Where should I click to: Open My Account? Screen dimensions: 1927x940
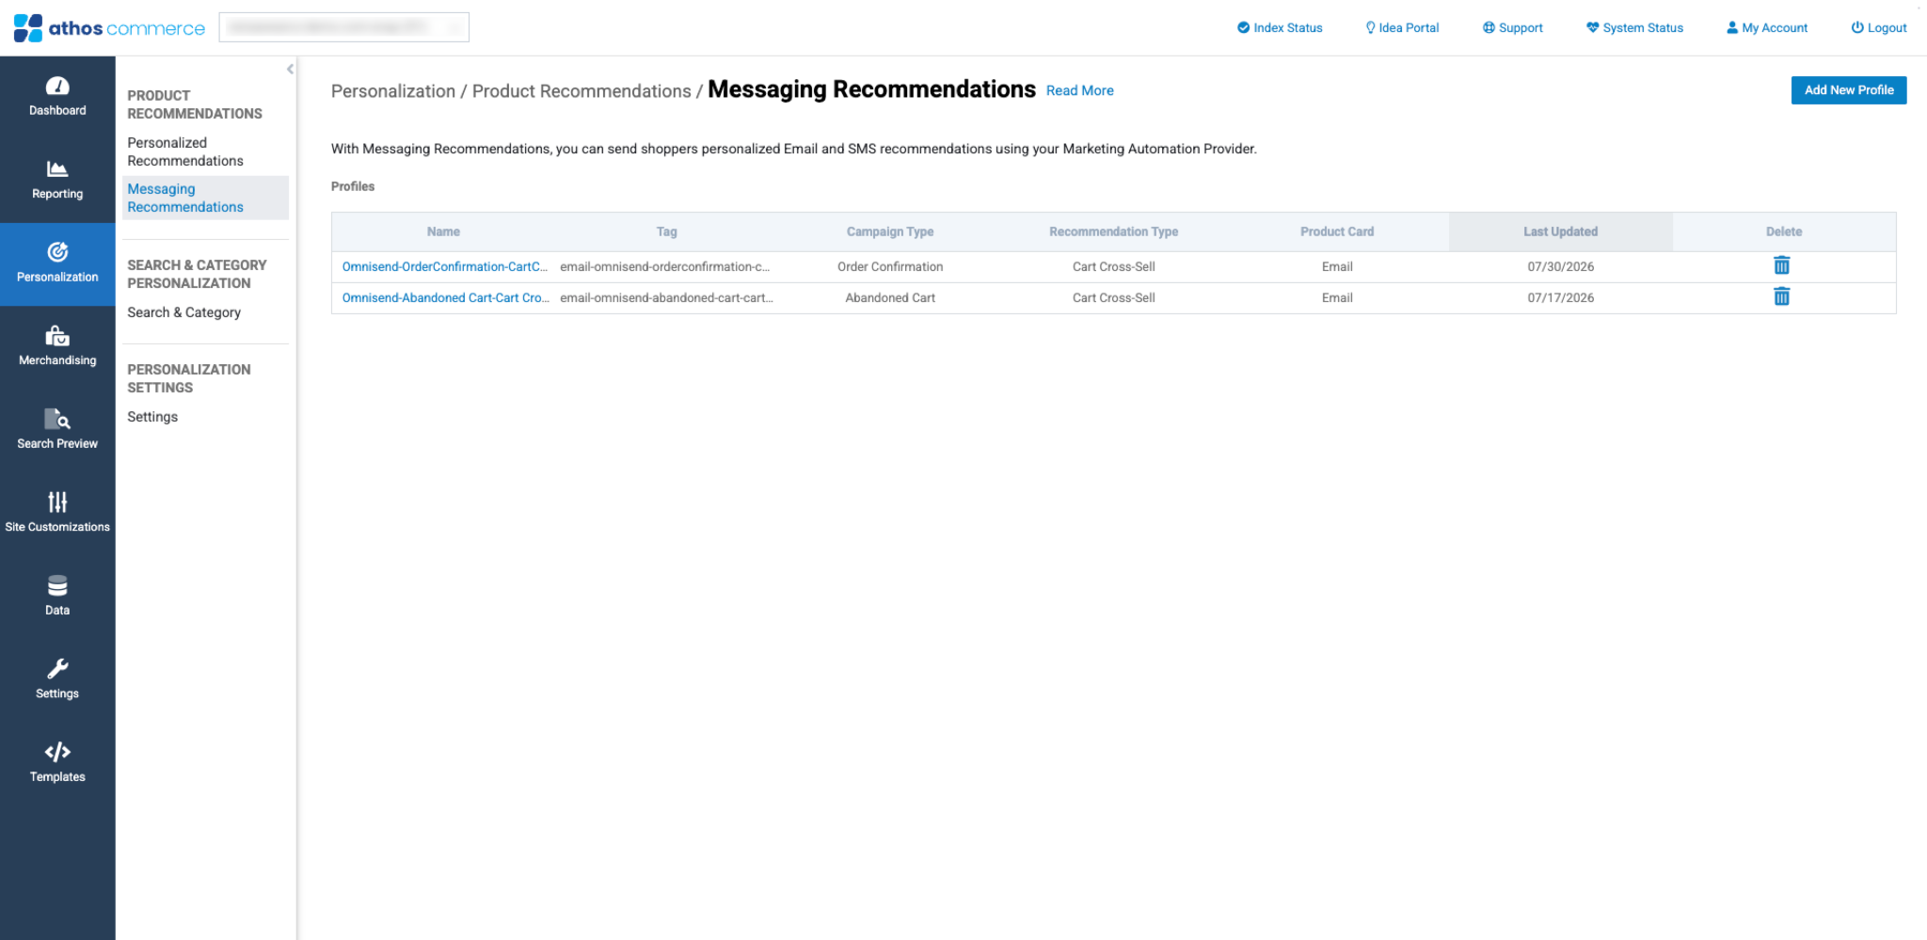[x=1766, y=28]
